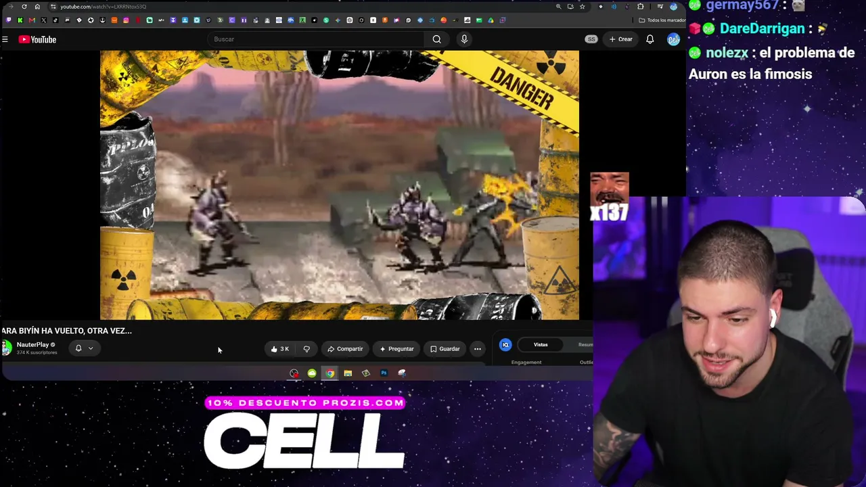
Task: Select the youtube.com address bar
Action: [301, 7]
